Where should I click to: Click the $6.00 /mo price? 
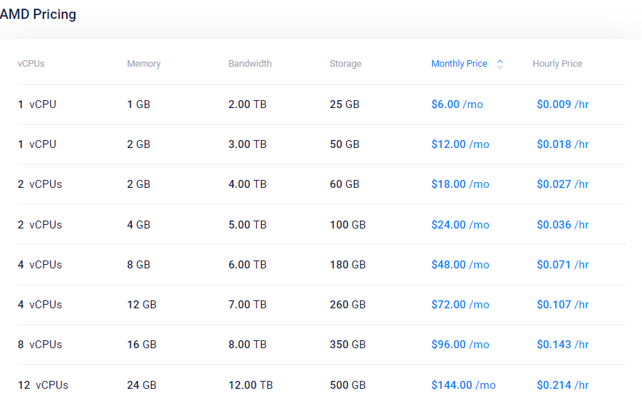point(457,104)
